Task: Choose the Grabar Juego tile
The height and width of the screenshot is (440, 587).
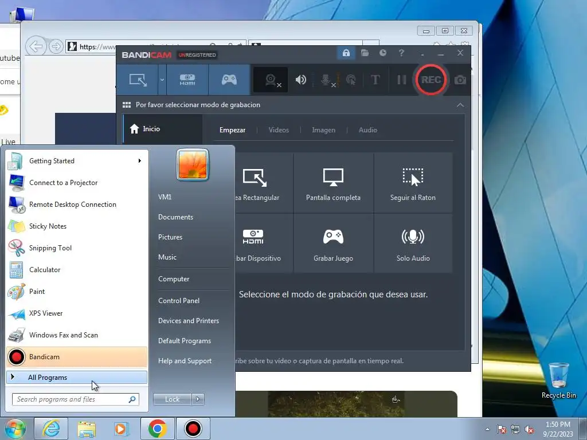Action: 333,243
